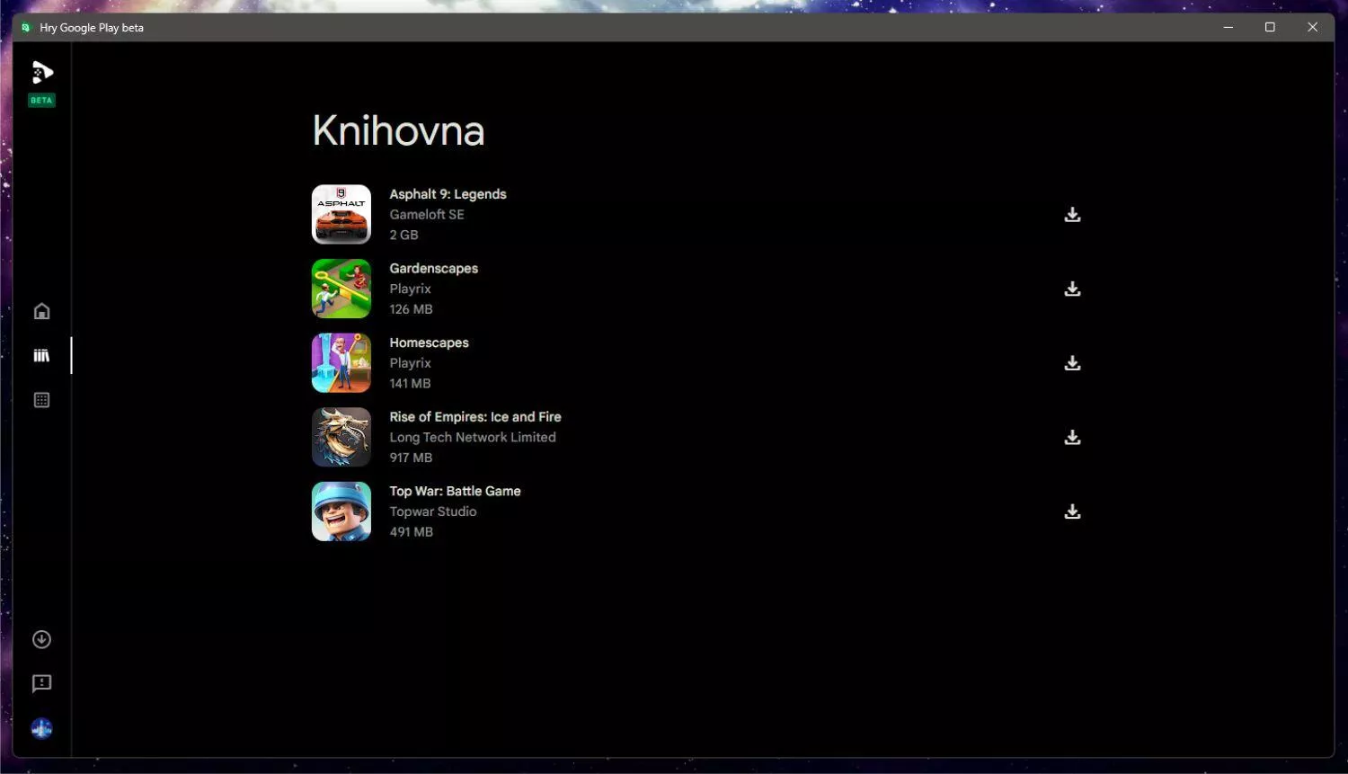The image size is (1348, 774).
Task: Open the Downloads icon in the sidebar
Action: click(x=41, y=639)
